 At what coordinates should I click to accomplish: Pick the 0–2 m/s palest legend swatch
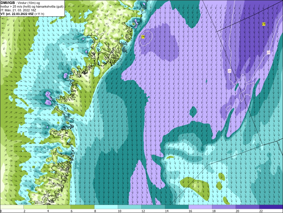point(12,207)
